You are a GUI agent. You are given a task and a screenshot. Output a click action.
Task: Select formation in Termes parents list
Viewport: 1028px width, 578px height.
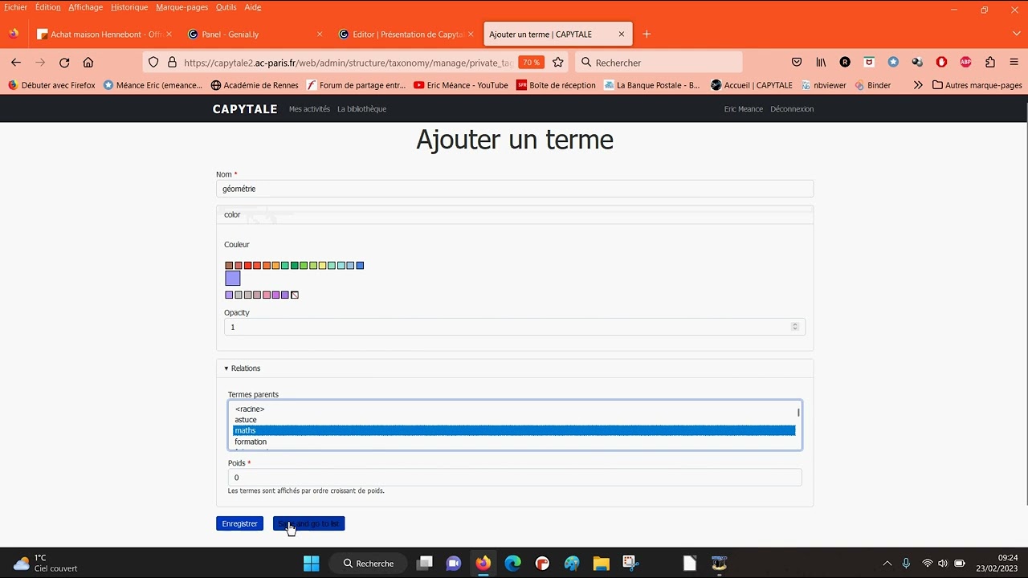[x=514, y=442]
